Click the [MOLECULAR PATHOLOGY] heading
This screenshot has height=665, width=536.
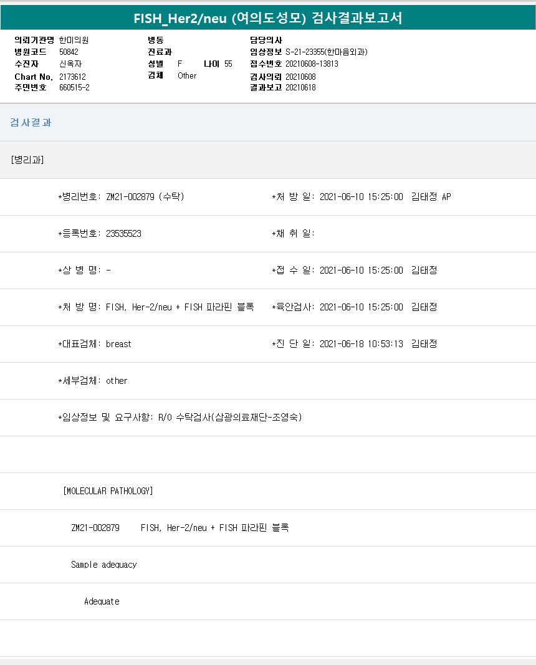[108, 491]
